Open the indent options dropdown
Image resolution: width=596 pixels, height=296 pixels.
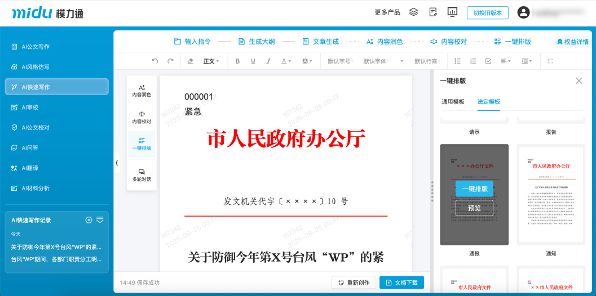[x=527, y=61]
